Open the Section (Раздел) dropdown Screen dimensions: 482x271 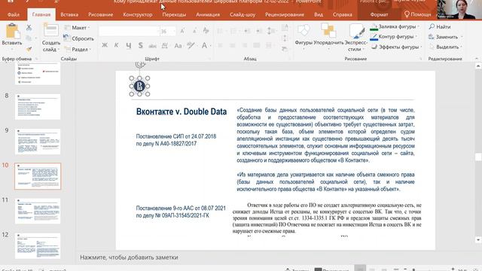[78, 49]
